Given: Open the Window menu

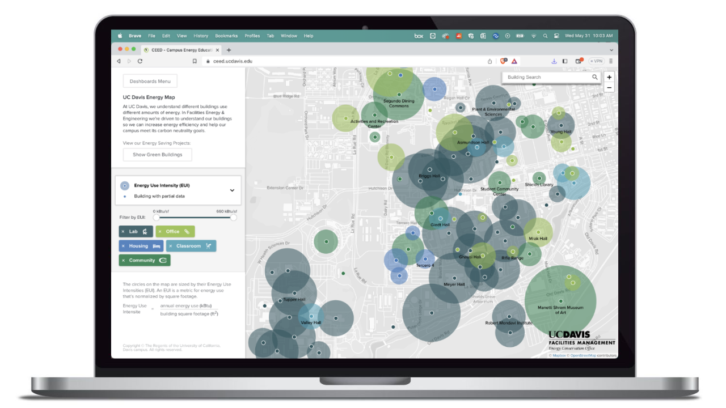Looking at the screenshot, I should 289,36.
